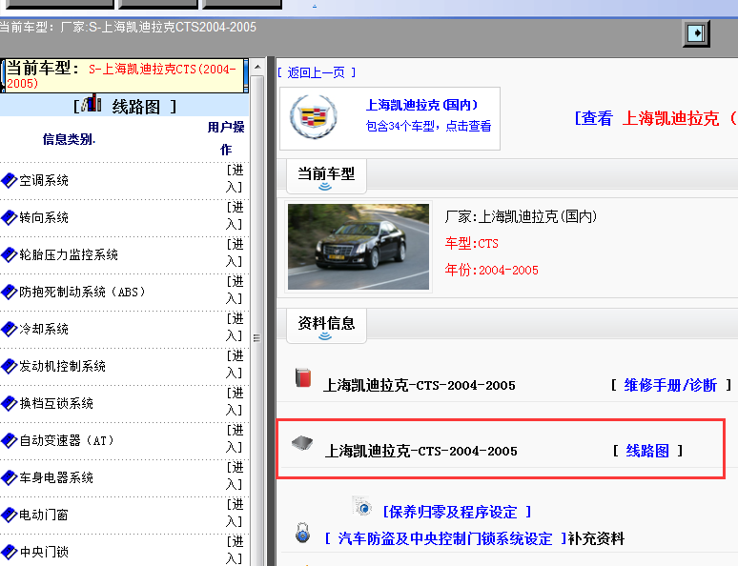The width and height of the screenshot is (738, 566).
Task: Click the book icon beside 轮胎压力监控系统
Action: 9,254
